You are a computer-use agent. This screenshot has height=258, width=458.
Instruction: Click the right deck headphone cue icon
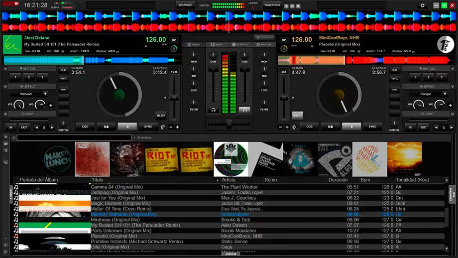point(244,110)
